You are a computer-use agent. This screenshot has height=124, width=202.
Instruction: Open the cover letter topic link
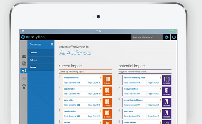69,100
